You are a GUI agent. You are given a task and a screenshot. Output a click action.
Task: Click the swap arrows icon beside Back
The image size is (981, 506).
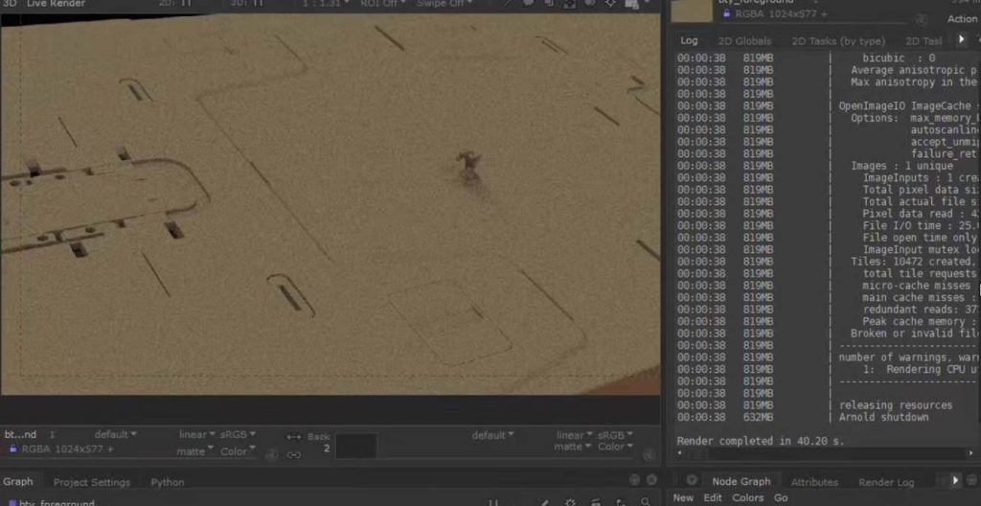pos(294,437)
